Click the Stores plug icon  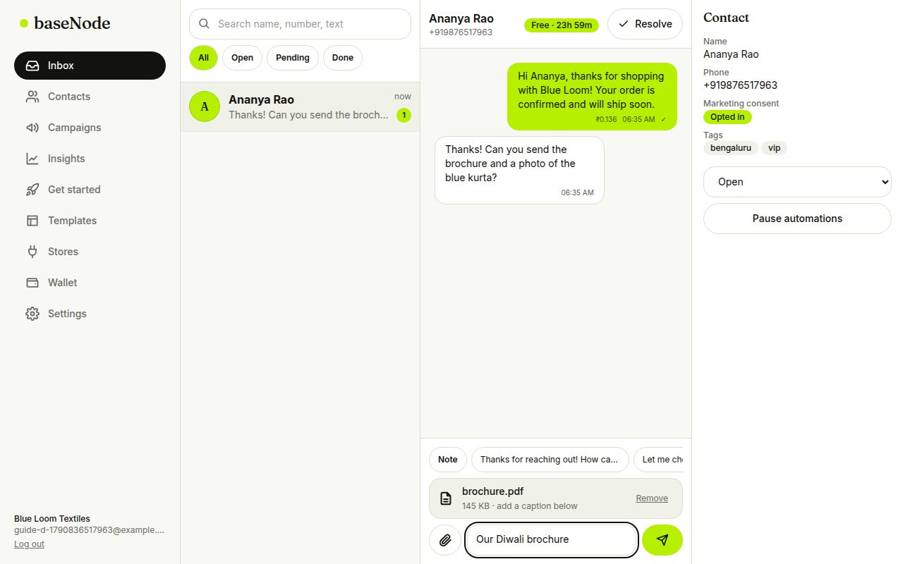tap(32, 252)
